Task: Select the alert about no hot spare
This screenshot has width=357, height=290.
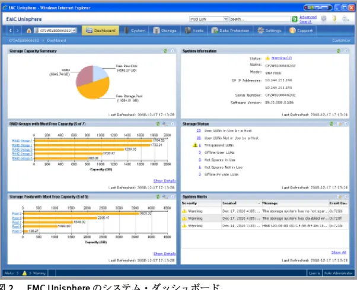Action: (265, 211)
